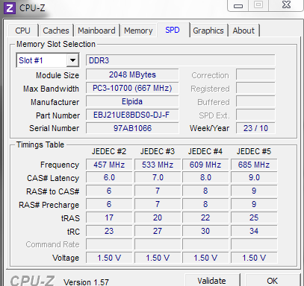This screenshot has width=304, height=286.
Task: Click the JEDEC #2 voltage 1.50 V cell
Action: 109,258
